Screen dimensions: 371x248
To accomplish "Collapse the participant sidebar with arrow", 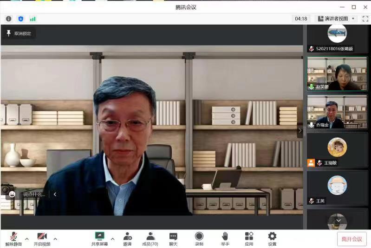I will pyautogui.click(x=300, y=131).
